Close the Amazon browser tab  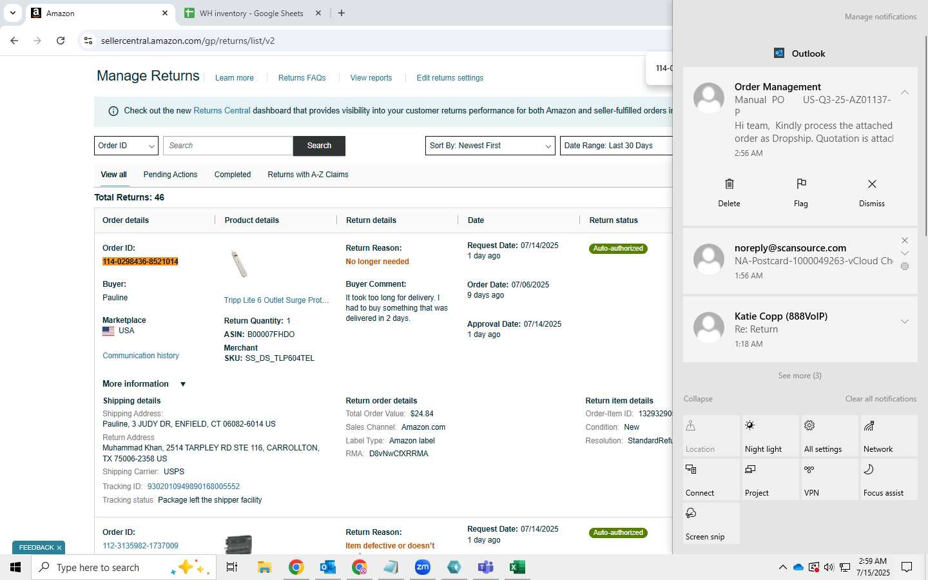tap(165, 13)
